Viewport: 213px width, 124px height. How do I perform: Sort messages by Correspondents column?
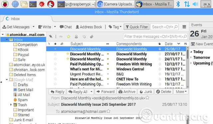pos(129,44)
